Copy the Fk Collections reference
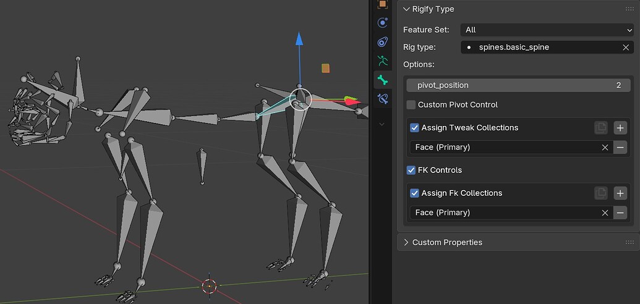 click(x=601, y=193)
